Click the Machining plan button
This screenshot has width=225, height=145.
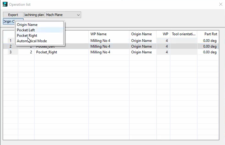[x=34, y=15]
